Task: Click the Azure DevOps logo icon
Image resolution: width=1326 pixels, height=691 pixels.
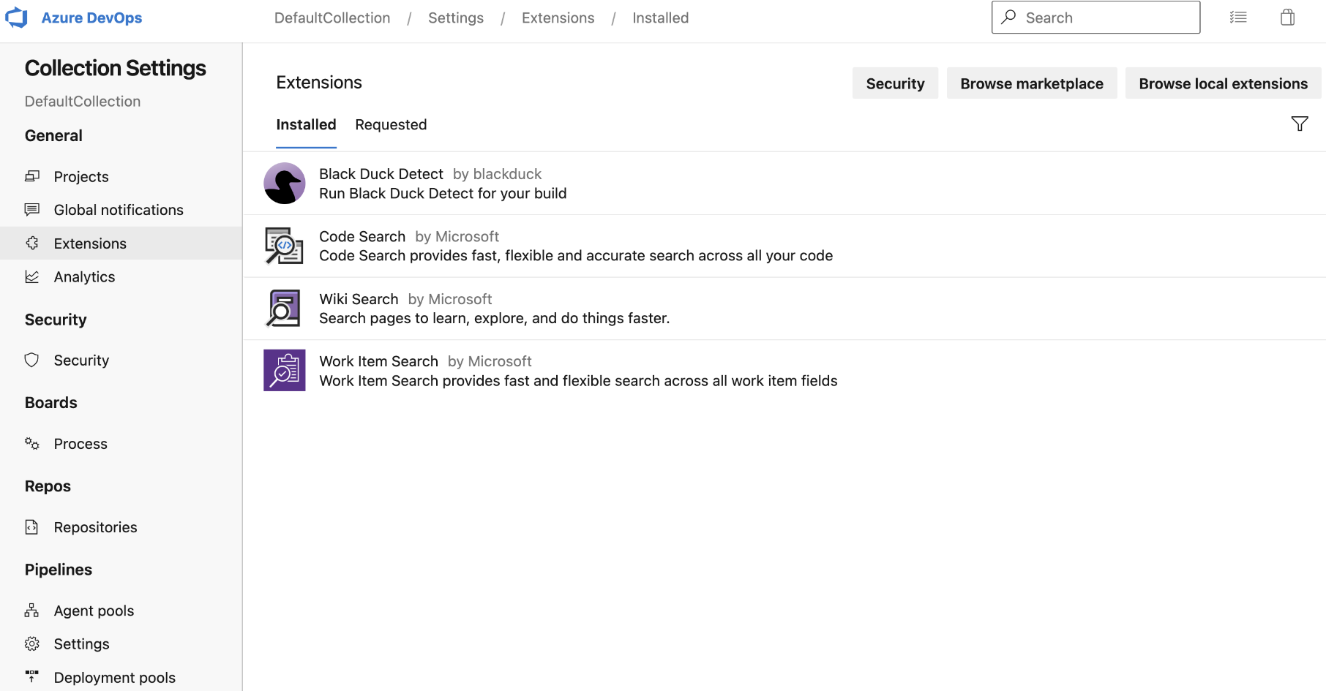Action: tap(16, 18)
